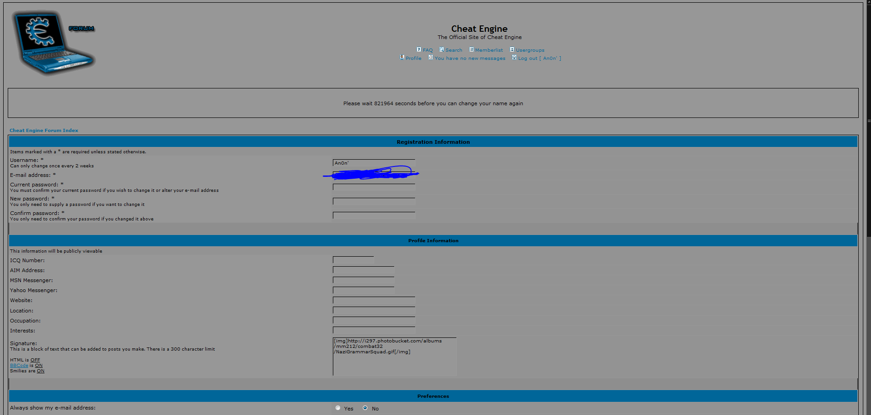Open the Cheat Engine Forum Index link
871x415 pixels.
44,131
